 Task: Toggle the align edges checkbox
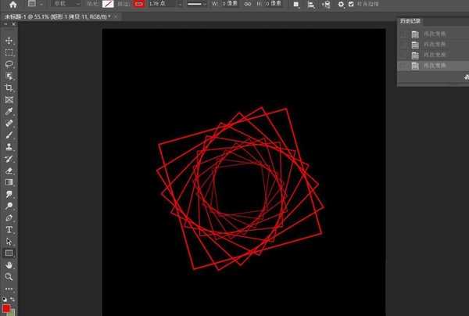pyautogui.click(x=351, y=4)
